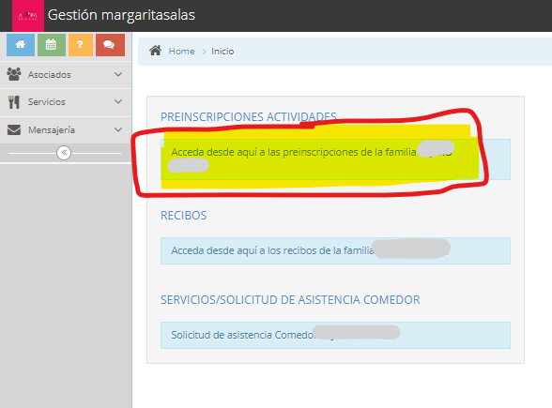
Task: Click the Servicios fork and knife icon
Action: point(14,101)
